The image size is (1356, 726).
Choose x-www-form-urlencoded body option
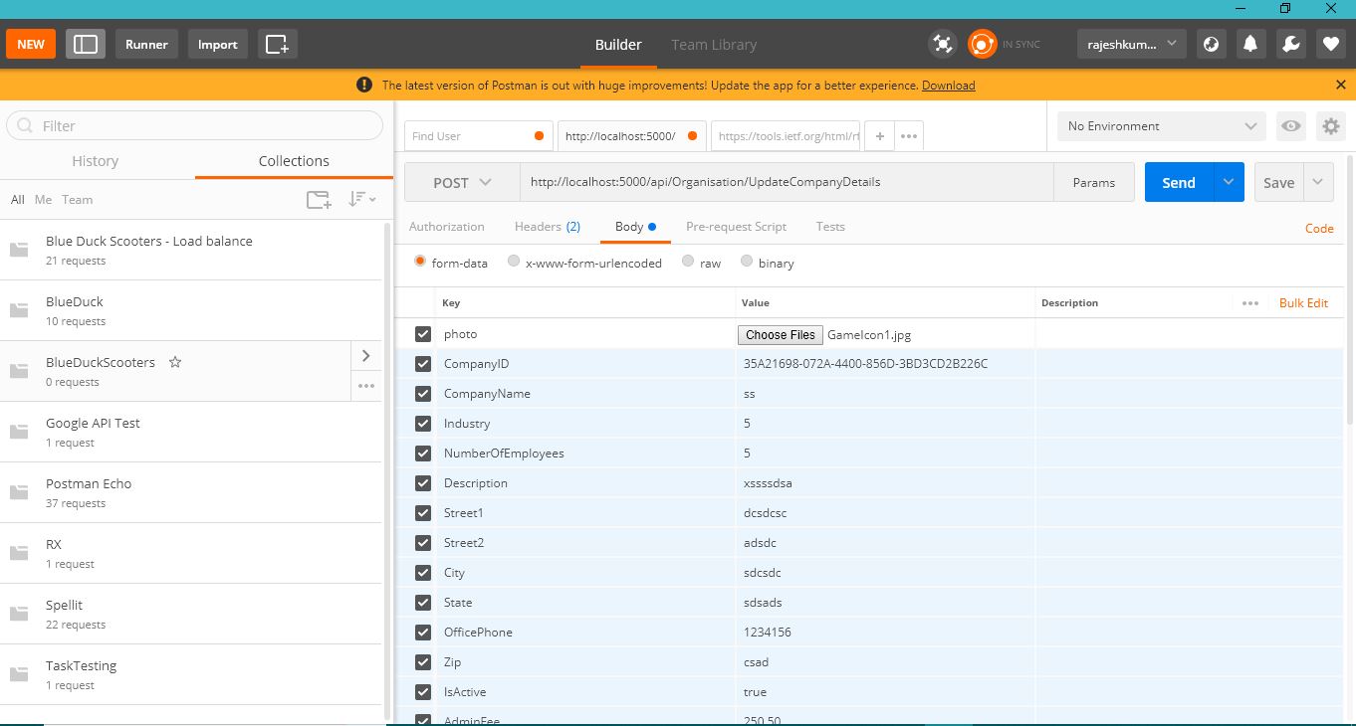click(514, 262)
